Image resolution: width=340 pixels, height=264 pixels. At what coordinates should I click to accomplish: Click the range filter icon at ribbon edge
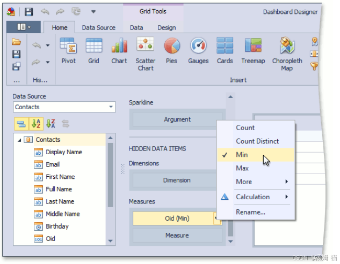pyautogui.click(x=314, y=54)
